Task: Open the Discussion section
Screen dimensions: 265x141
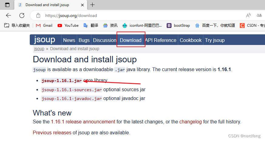Action: click(105, 40)
